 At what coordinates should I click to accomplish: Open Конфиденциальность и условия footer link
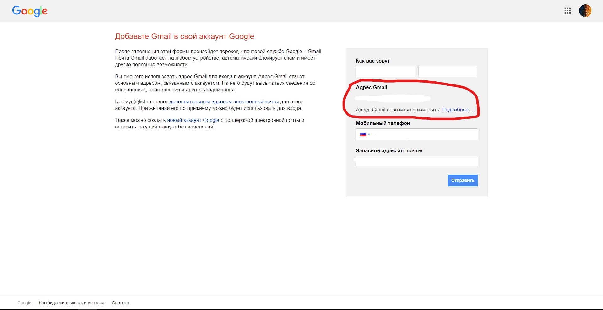pyautogui.click(x=71, y=303)
